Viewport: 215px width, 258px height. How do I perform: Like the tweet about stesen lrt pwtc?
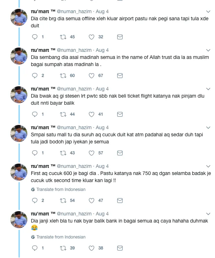point(92,114)
